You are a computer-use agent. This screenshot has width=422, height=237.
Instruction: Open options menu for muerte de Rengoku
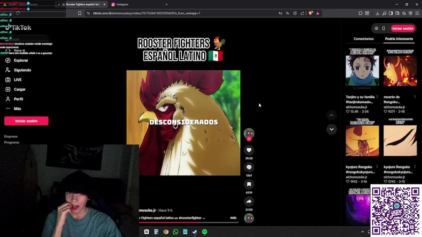[x=415, y=97]
